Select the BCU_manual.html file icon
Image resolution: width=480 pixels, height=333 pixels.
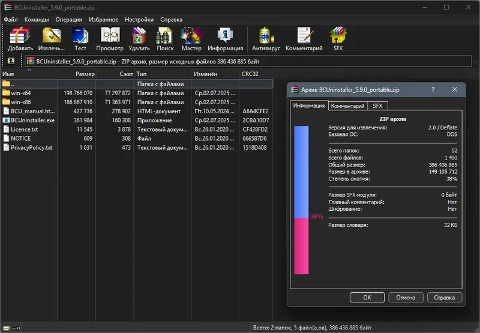coord(6,111)
